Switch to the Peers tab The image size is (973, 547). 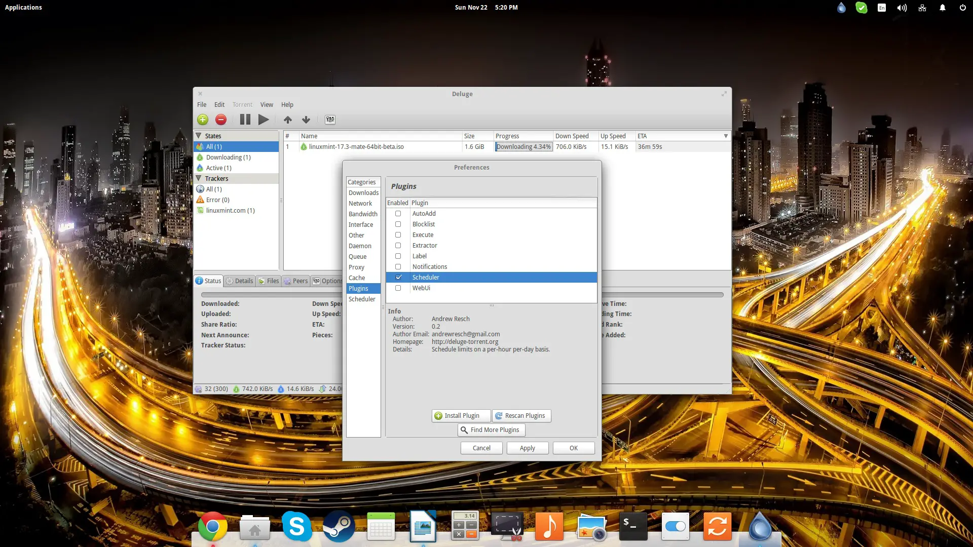pyautogui.click(x=296, y=281)
